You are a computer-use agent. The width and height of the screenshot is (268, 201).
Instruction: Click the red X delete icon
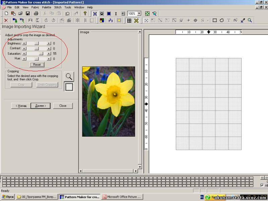point(6,20)
